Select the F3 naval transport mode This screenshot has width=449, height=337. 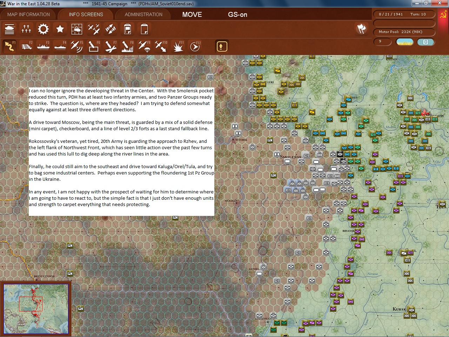[43, 46]
